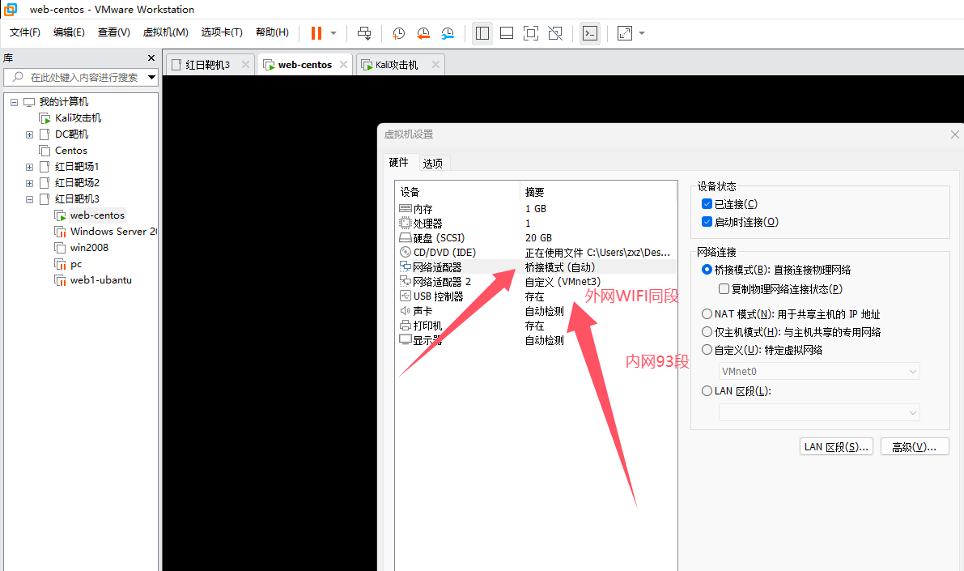The width and height of the screenshot is (964, 571).
Task: Expand the 红日靶场1 tree node
Action: [x=29, y=167]
